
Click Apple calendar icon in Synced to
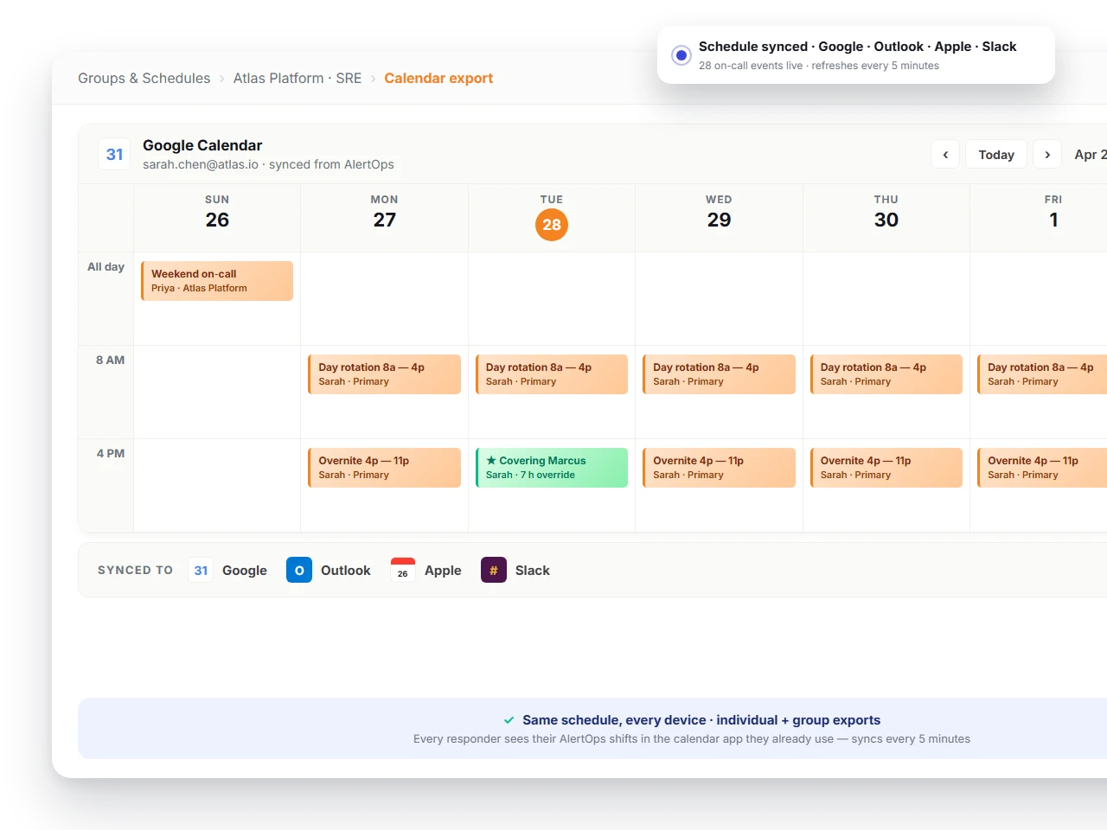click(x=403, y=570)
